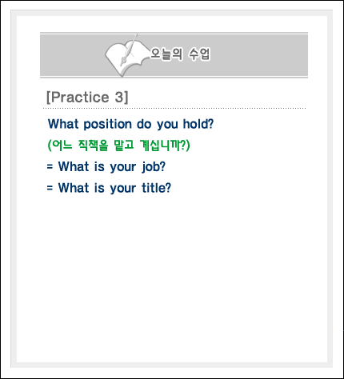Select the 오늘의 수업 header title

(180, 54)
